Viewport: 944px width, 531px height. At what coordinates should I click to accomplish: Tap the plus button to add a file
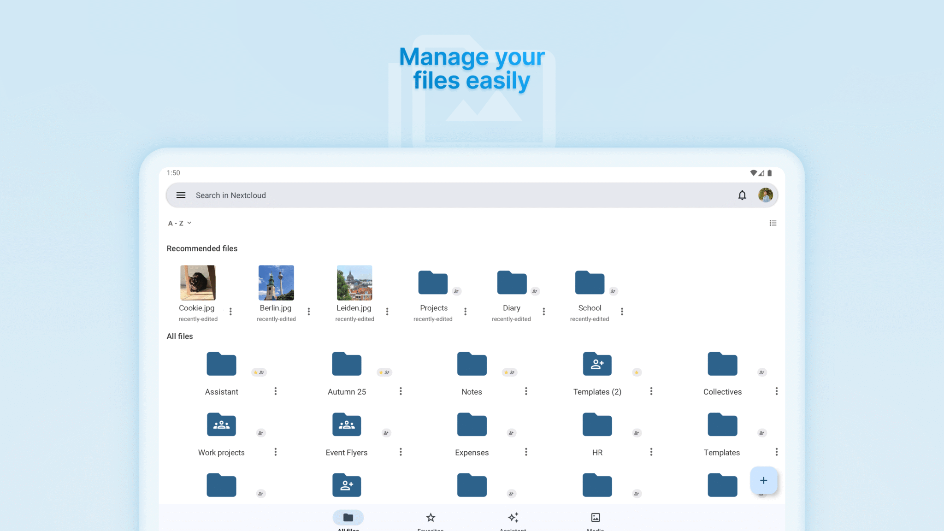pyautogui.click(x=764, y=480)
